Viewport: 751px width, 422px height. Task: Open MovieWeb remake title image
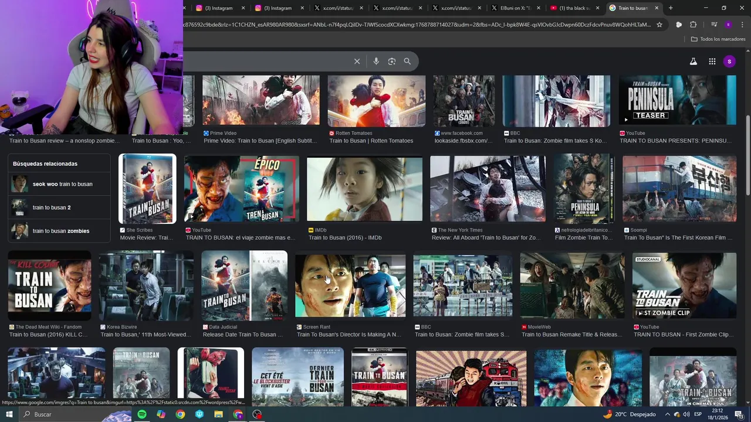pyautogui.click(x=572, y=285)
